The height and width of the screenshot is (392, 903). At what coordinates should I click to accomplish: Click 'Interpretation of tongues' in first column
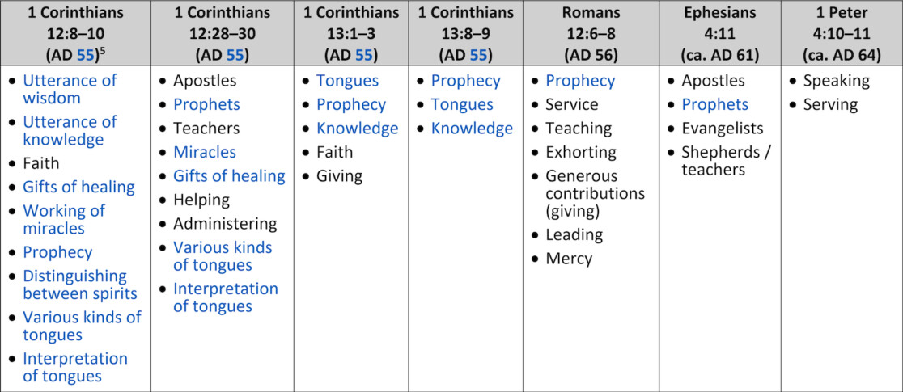tap(75, 367)
